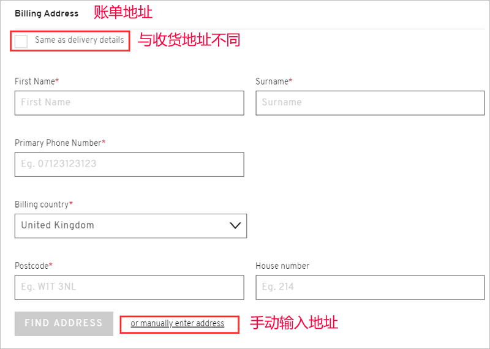The image size is (490, 349).
Task: Click the FIND ADDRESS button
Action: (x=64, y=323)
